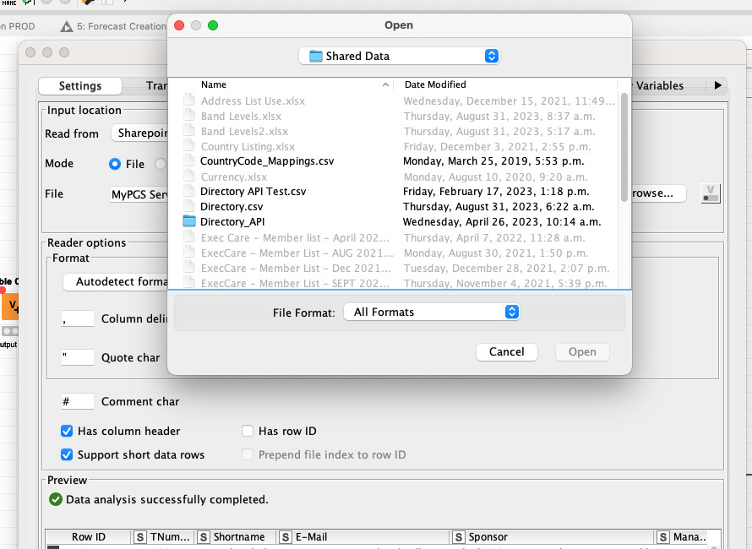Click Band Levels.xlsx entry
The height and width of the screenshot is (549, 752).
pos(241,117)
